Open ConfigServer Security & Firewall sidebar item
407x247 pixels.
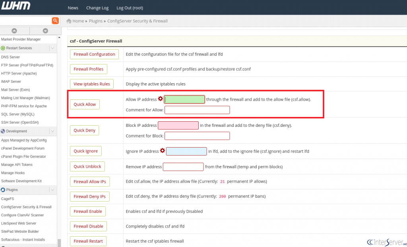coord(26,207)
